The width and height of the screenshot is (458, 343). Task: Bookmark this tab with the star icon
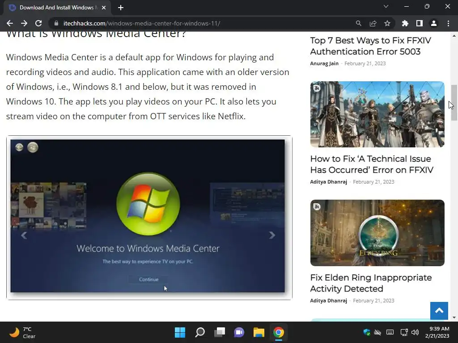[x=387, y=23]
